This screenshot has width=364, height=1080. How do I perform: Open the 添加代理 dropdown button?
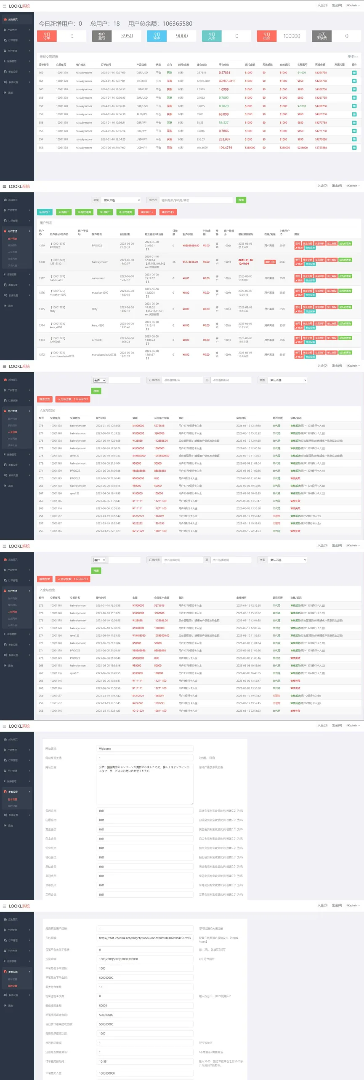[x=168, y=212]
